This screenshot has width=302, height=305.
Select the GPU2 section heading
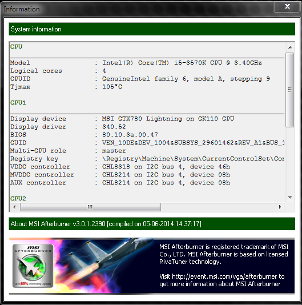(x=18, y=198)
